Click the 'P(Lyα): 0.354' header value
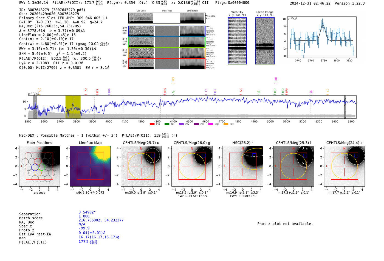 [121, 3]
